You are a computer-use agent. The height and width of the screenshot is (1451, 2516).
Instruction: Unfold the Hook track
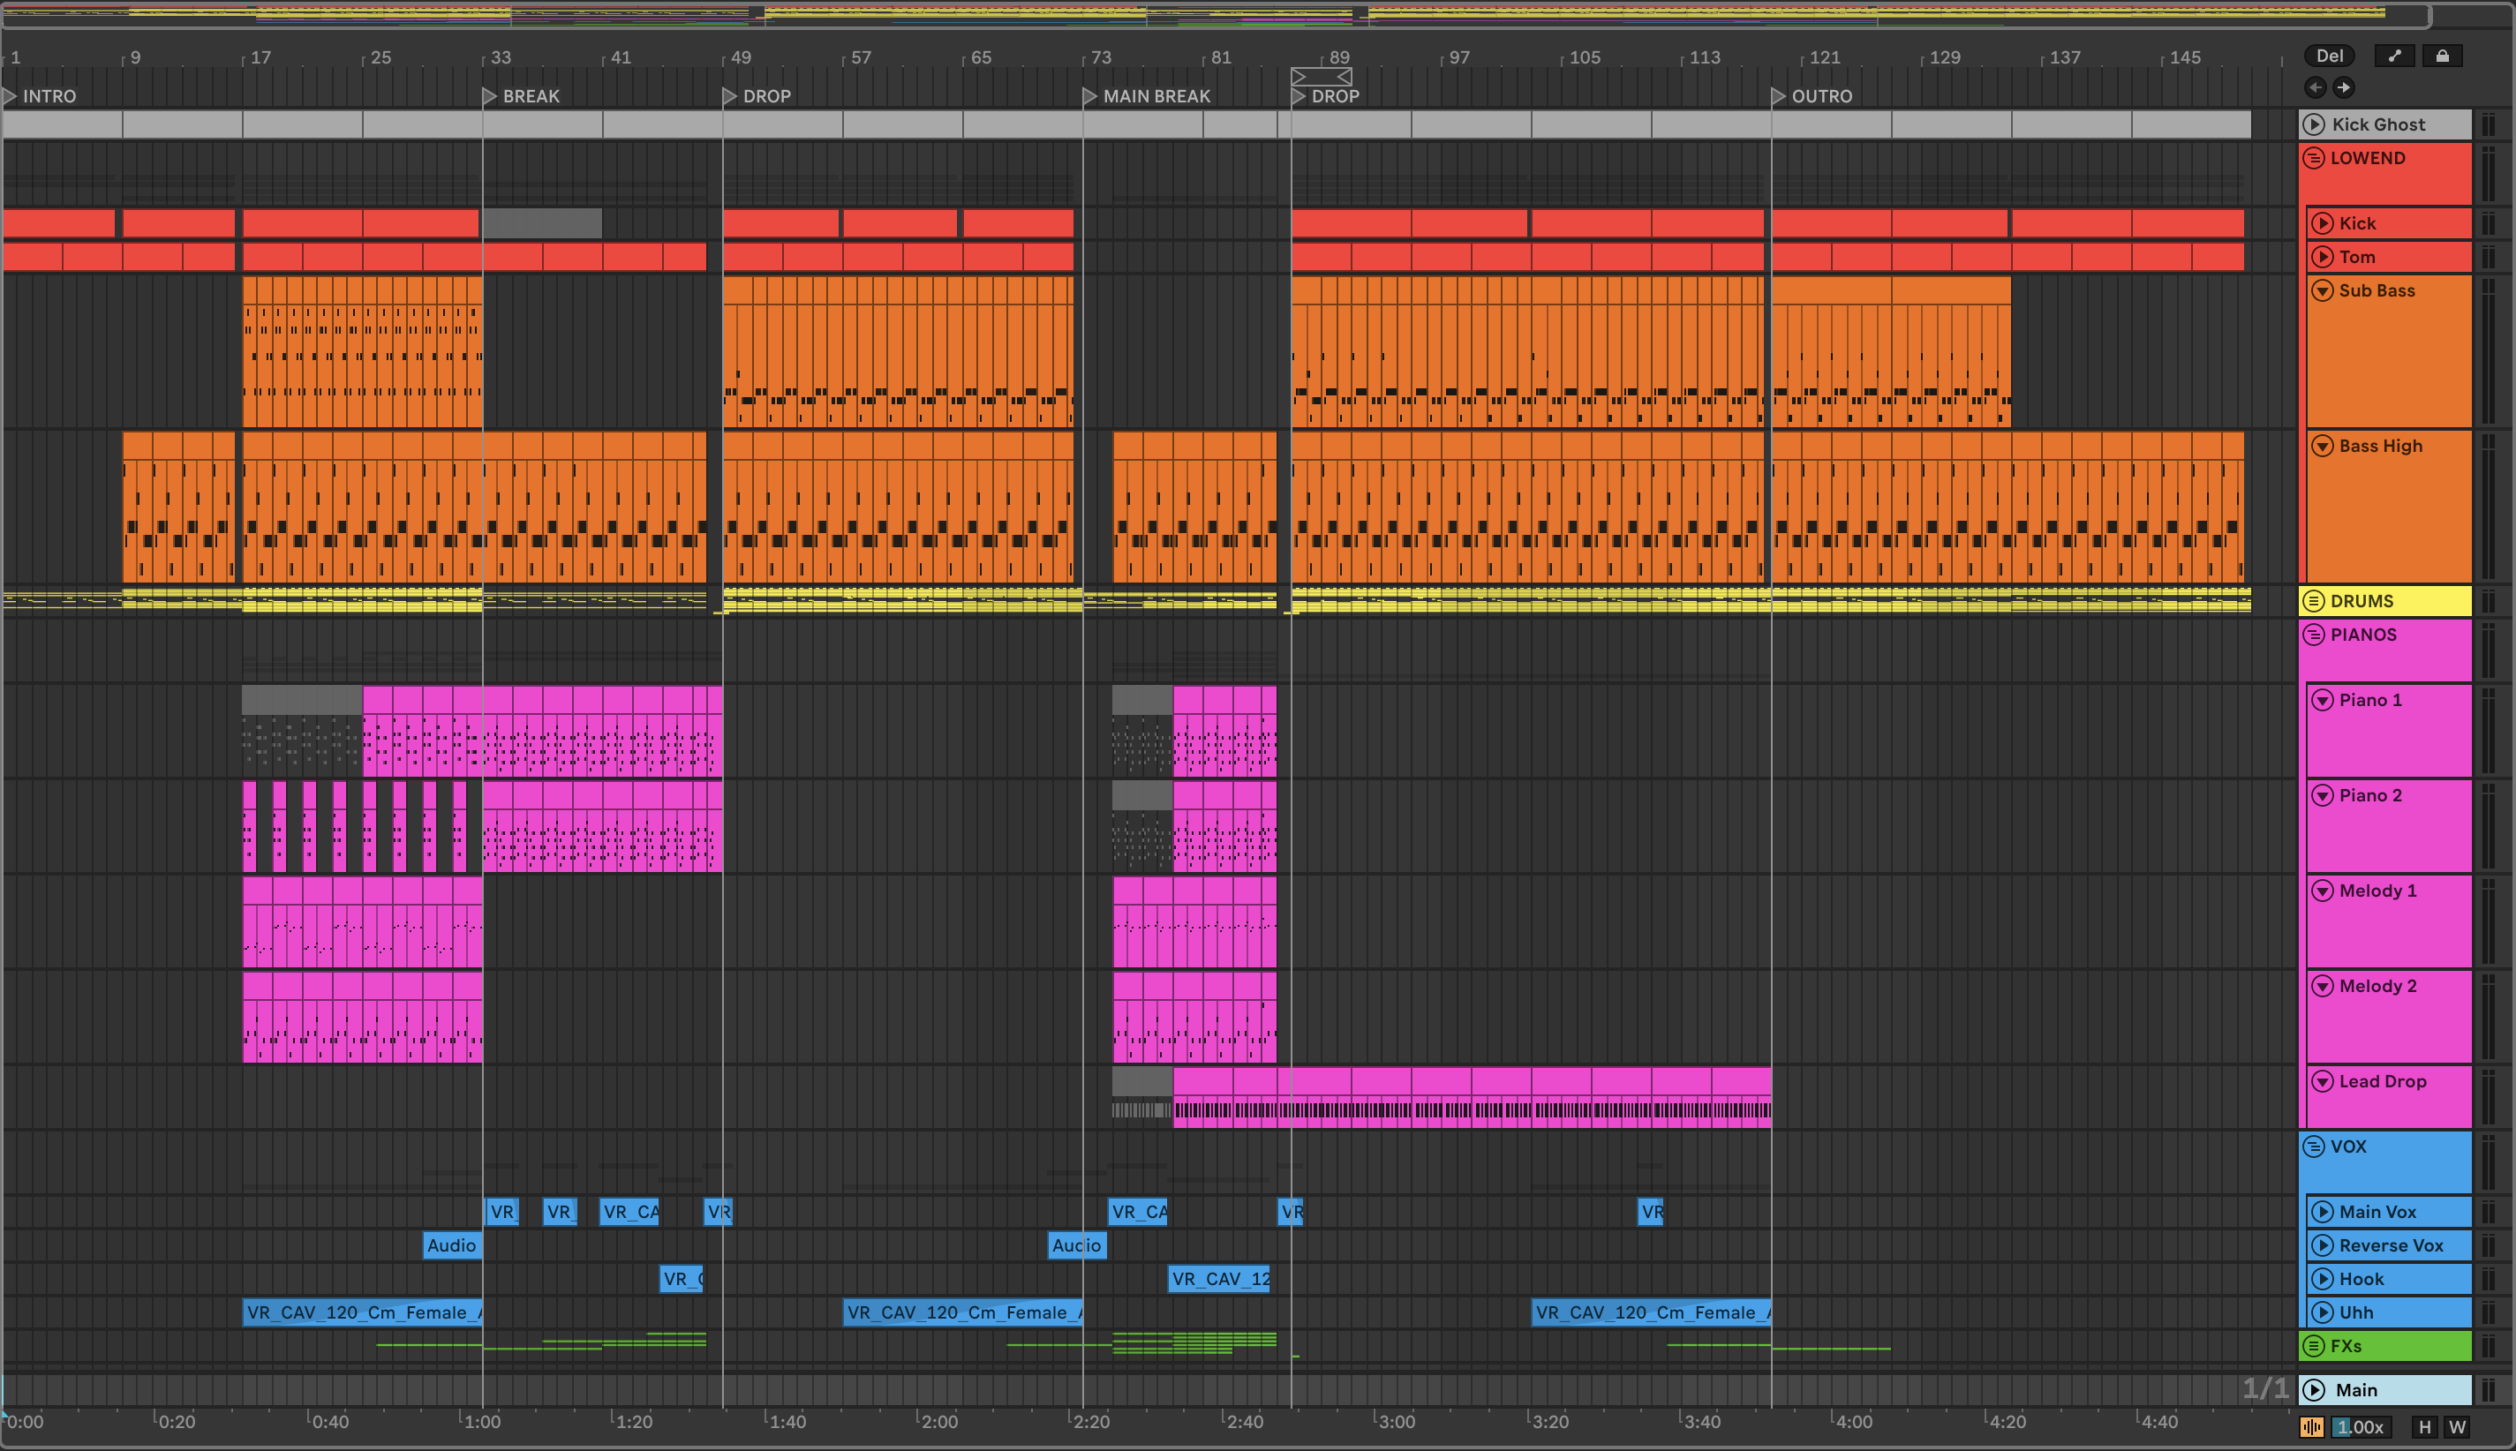click(2323, 1280)
